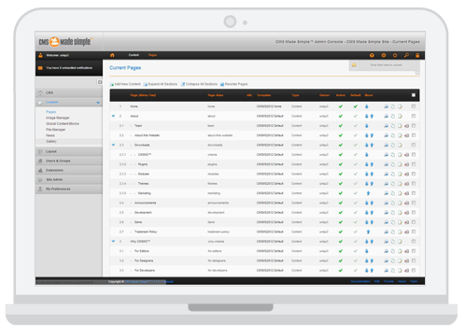Click Add New Content link
The height and width of the screenshot is (336, 466).
point(125,84)
